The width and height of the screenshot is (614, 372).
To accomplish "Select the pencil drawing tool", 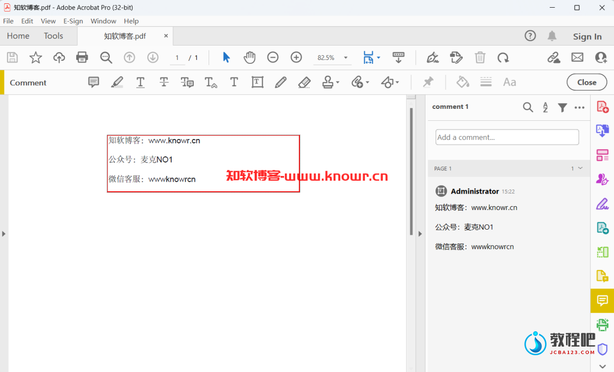I will click(x=281, y=82).
